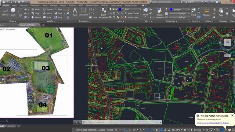Toggle layer on/off lightbulb for CO_BOR
The width and height of the screenshot is (235, 132).
click(111, 9)
